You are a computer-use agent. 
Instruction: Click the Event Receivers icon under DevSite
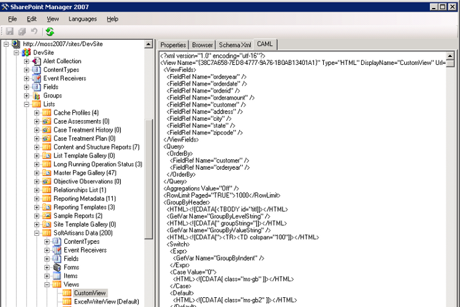(x=36, y=78)
